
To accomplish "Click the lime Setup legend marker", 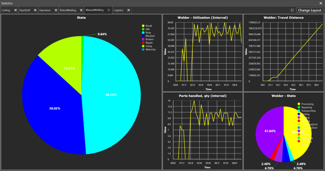I will [143, 46].
